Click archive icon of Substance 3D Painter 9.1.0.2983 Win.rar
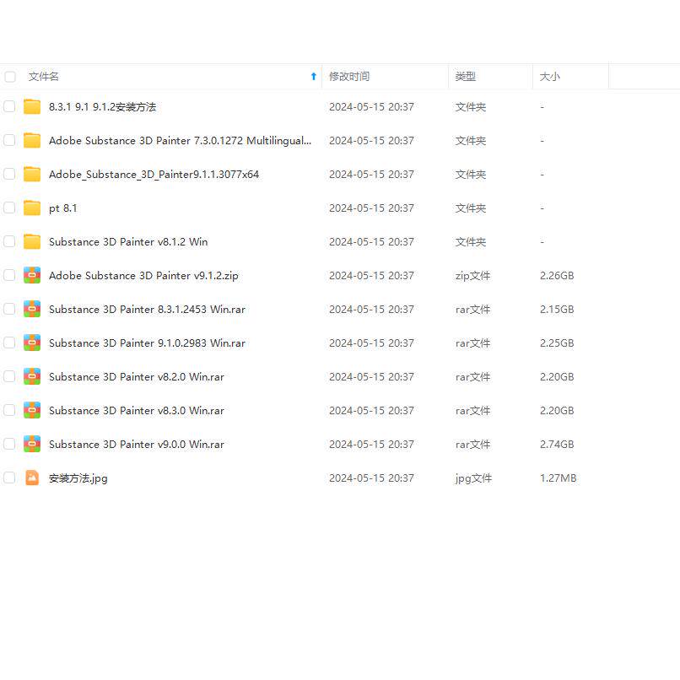The height and width of the screenshot is (680, 680). point(32,343)
